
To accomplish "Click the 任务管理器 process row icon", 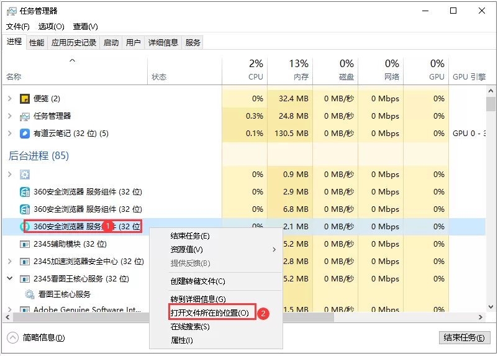I will coord(25,116).
